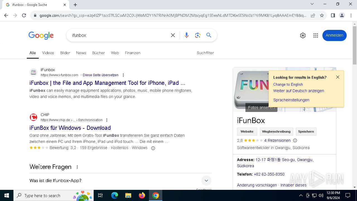Open Google apps grid

pos(316,35)
